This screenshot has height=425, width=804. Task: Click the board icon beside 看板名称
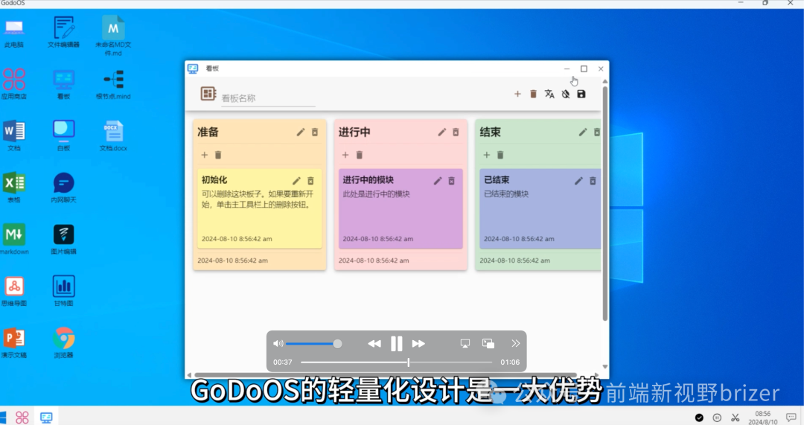[x=208, y=93]
